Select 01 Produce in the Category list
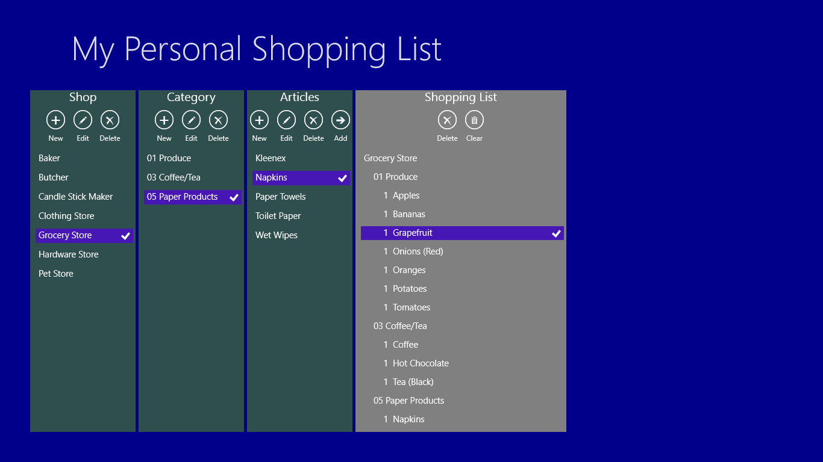Viewport: 823px width, 462px height. click(x=169, y=158)
